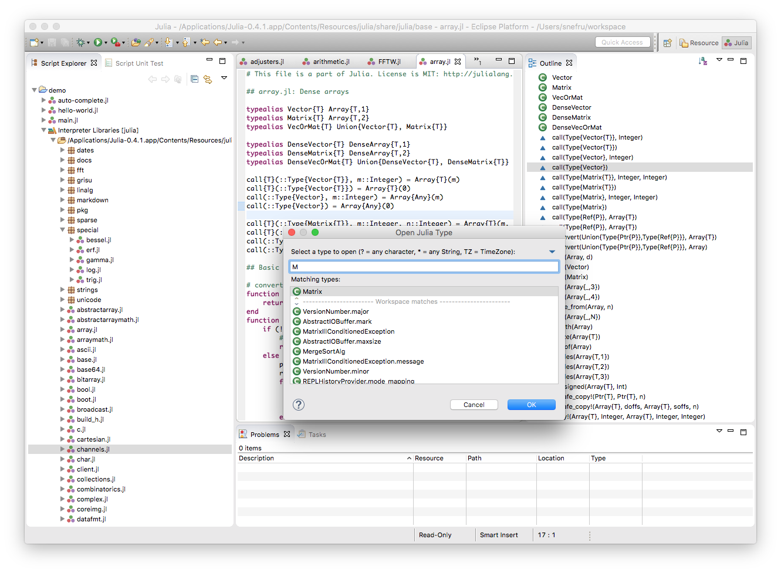Click the Next Annotation toolbar icon
The height and width of the screenshot is (573, 781).
[x=168, y=42]
